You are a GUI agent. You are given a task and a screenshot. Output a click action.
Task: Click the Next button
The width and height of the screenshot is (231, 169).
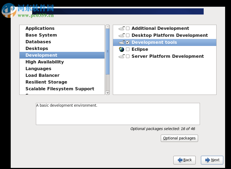(x=212, y=160)
